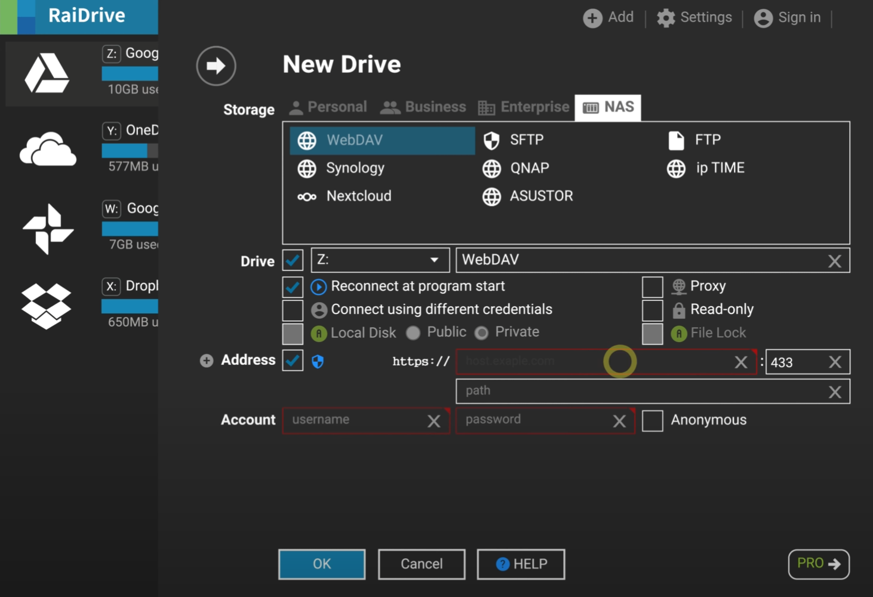Click the circled arrow icon beside New Drive
This screenshot has height=597, width=873.
click(216, 66)
